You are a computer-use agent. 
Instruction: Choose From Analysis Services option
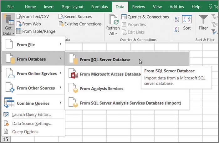point(101,89)
